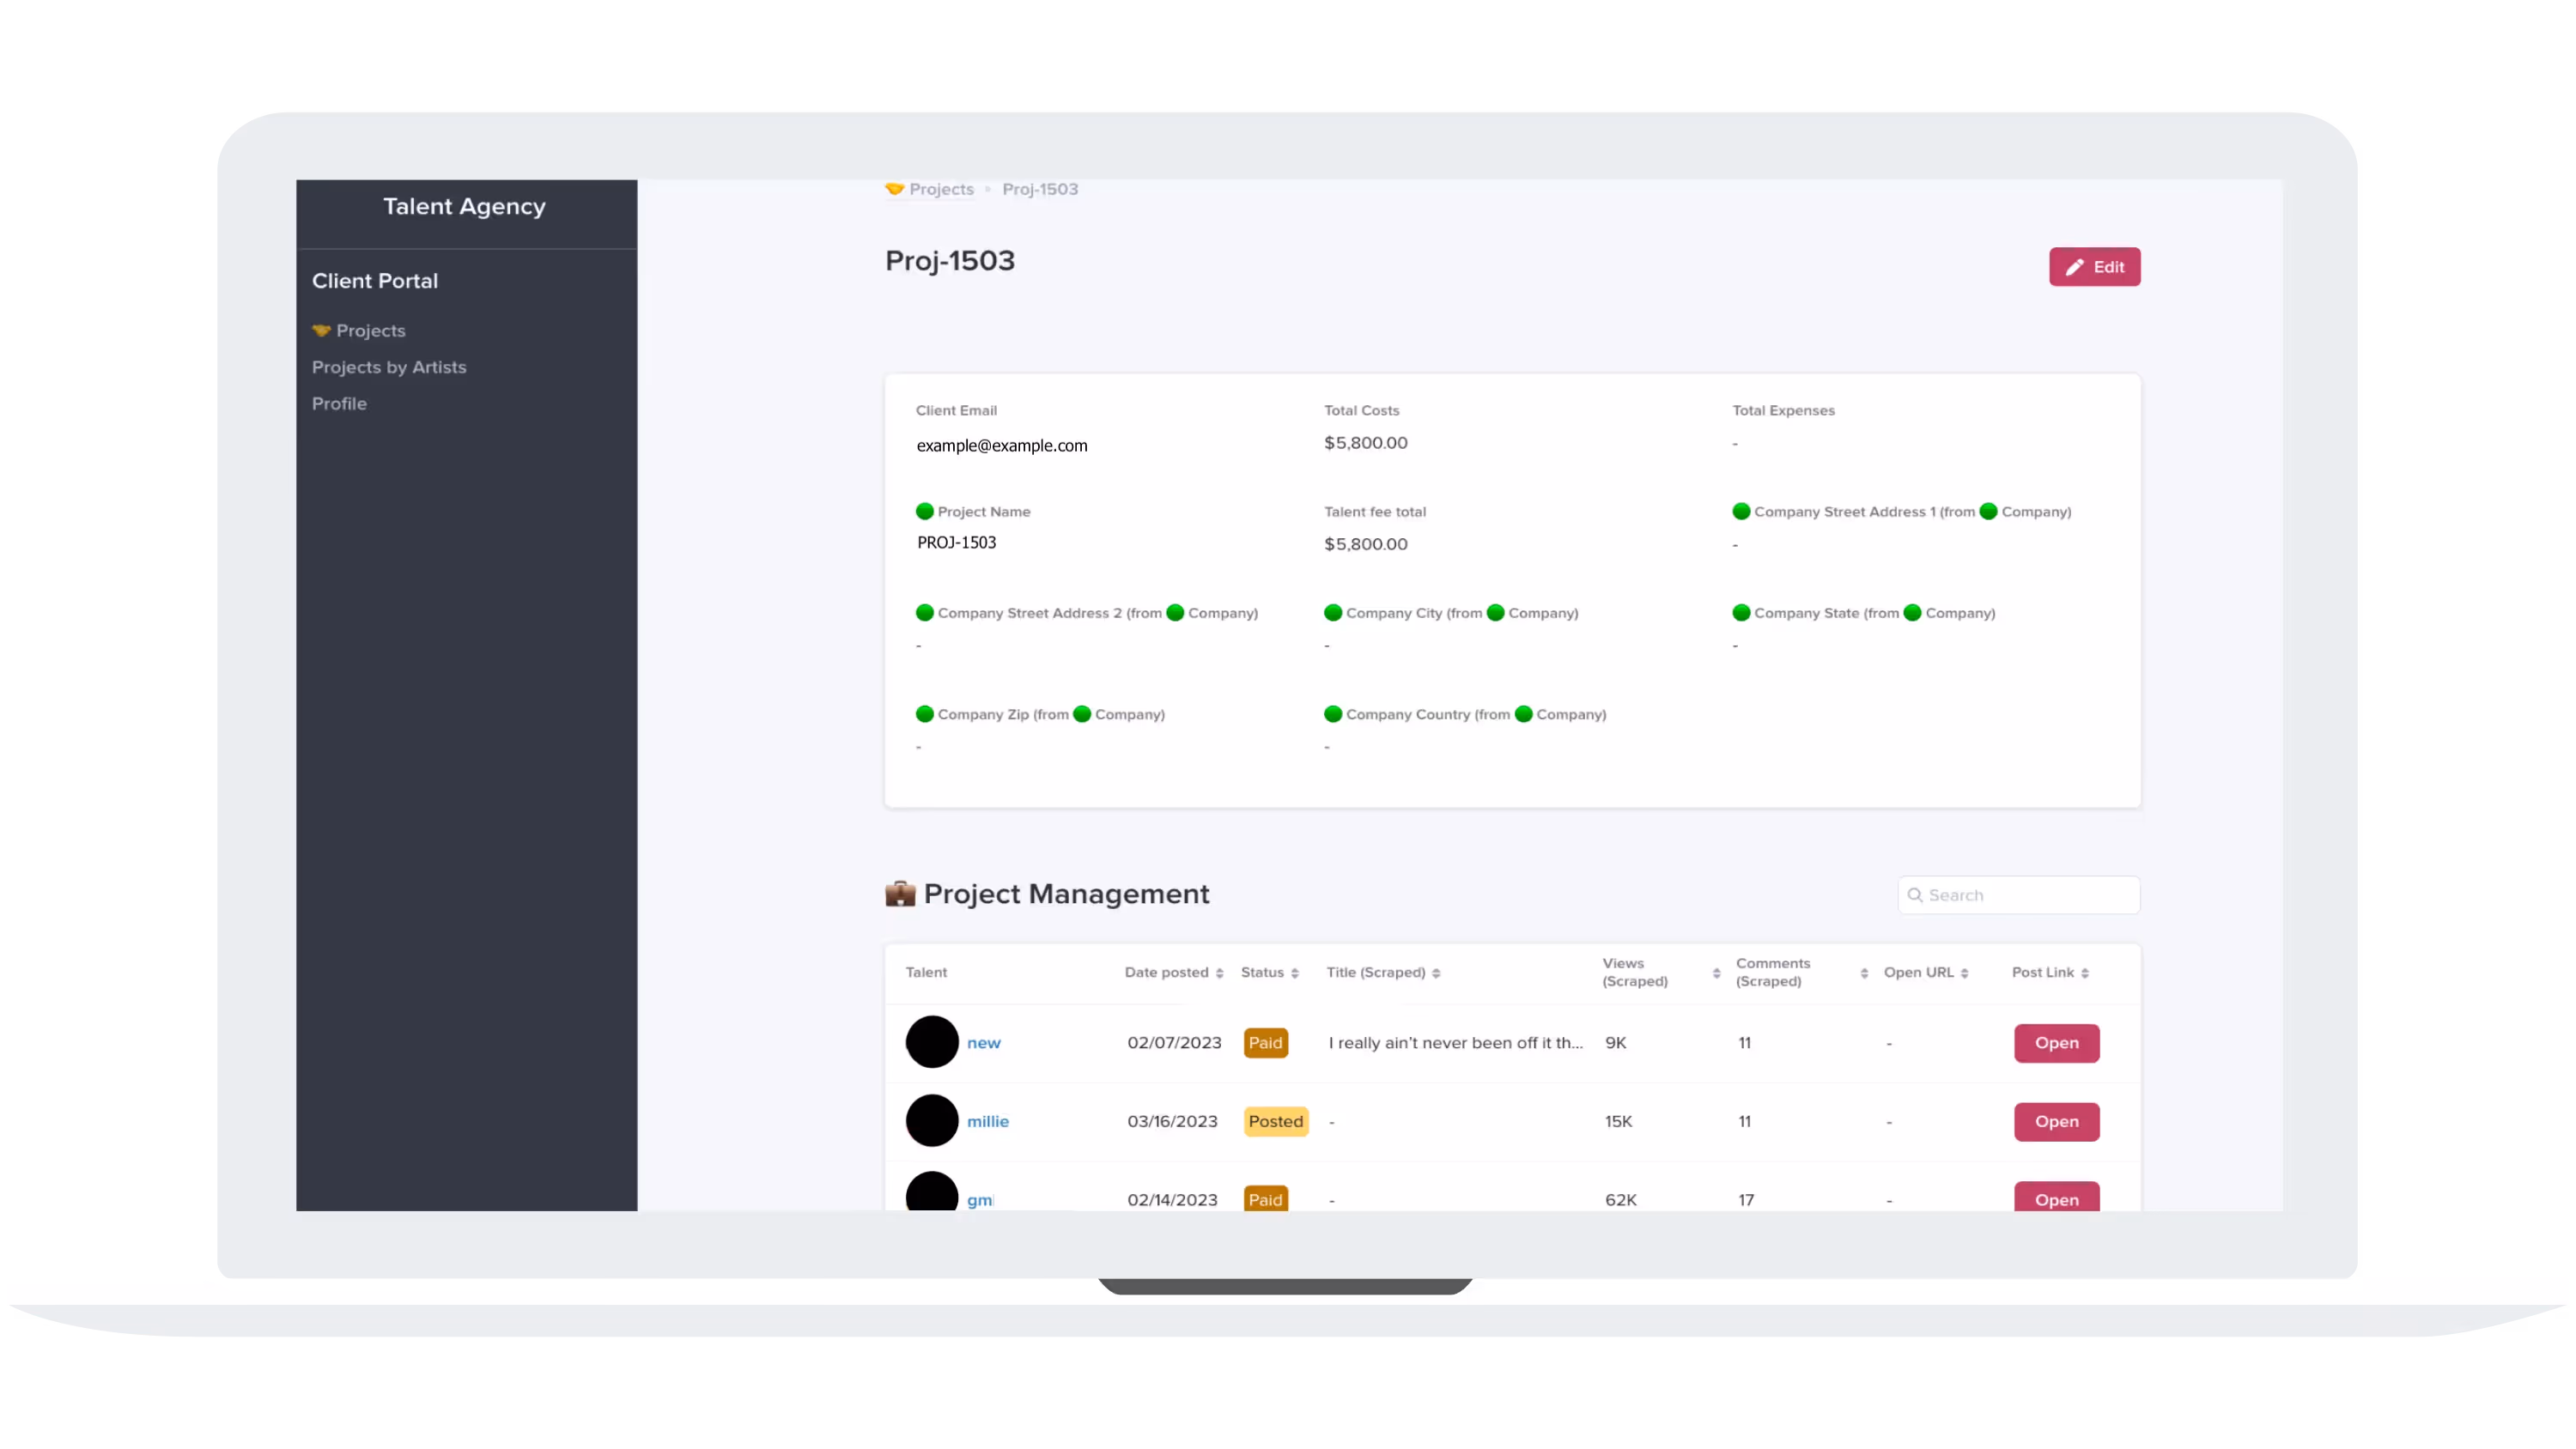Click views value 9K
The image size is (2576, 1449).
tap(1615, 1043)
